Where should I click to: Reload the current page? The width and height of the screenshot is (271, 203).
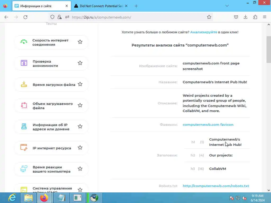tap(25, 17)
